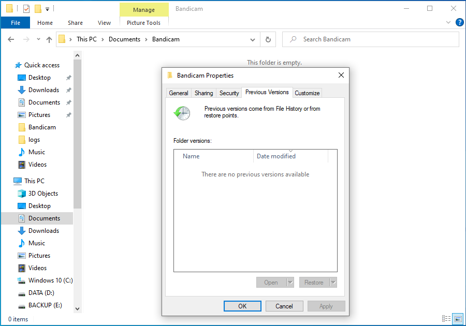
Task: Expand the address bar history dropdown
Action: click(x=252, y=39)
